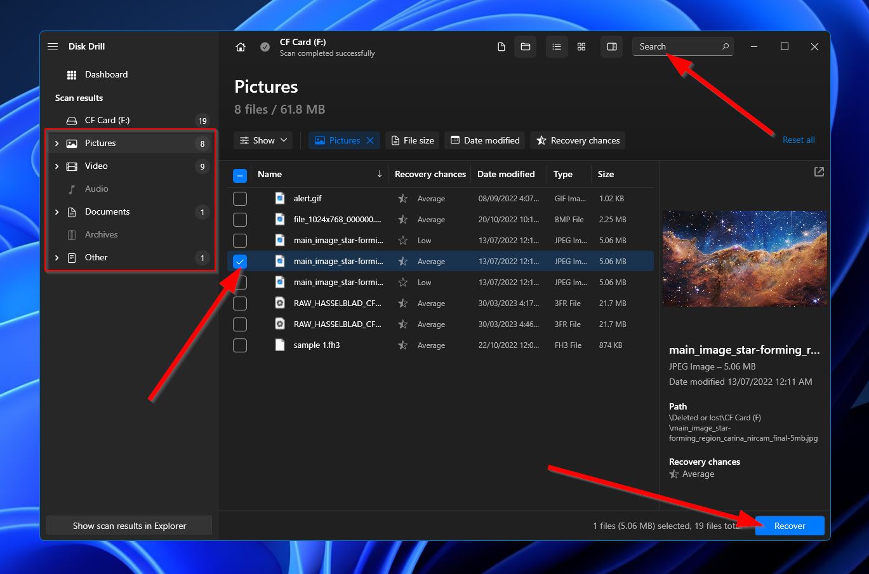Open the Disk Drill hamburger menu
Image resolution: width=869 pixels, height=574 pixels.
[53, 46]
